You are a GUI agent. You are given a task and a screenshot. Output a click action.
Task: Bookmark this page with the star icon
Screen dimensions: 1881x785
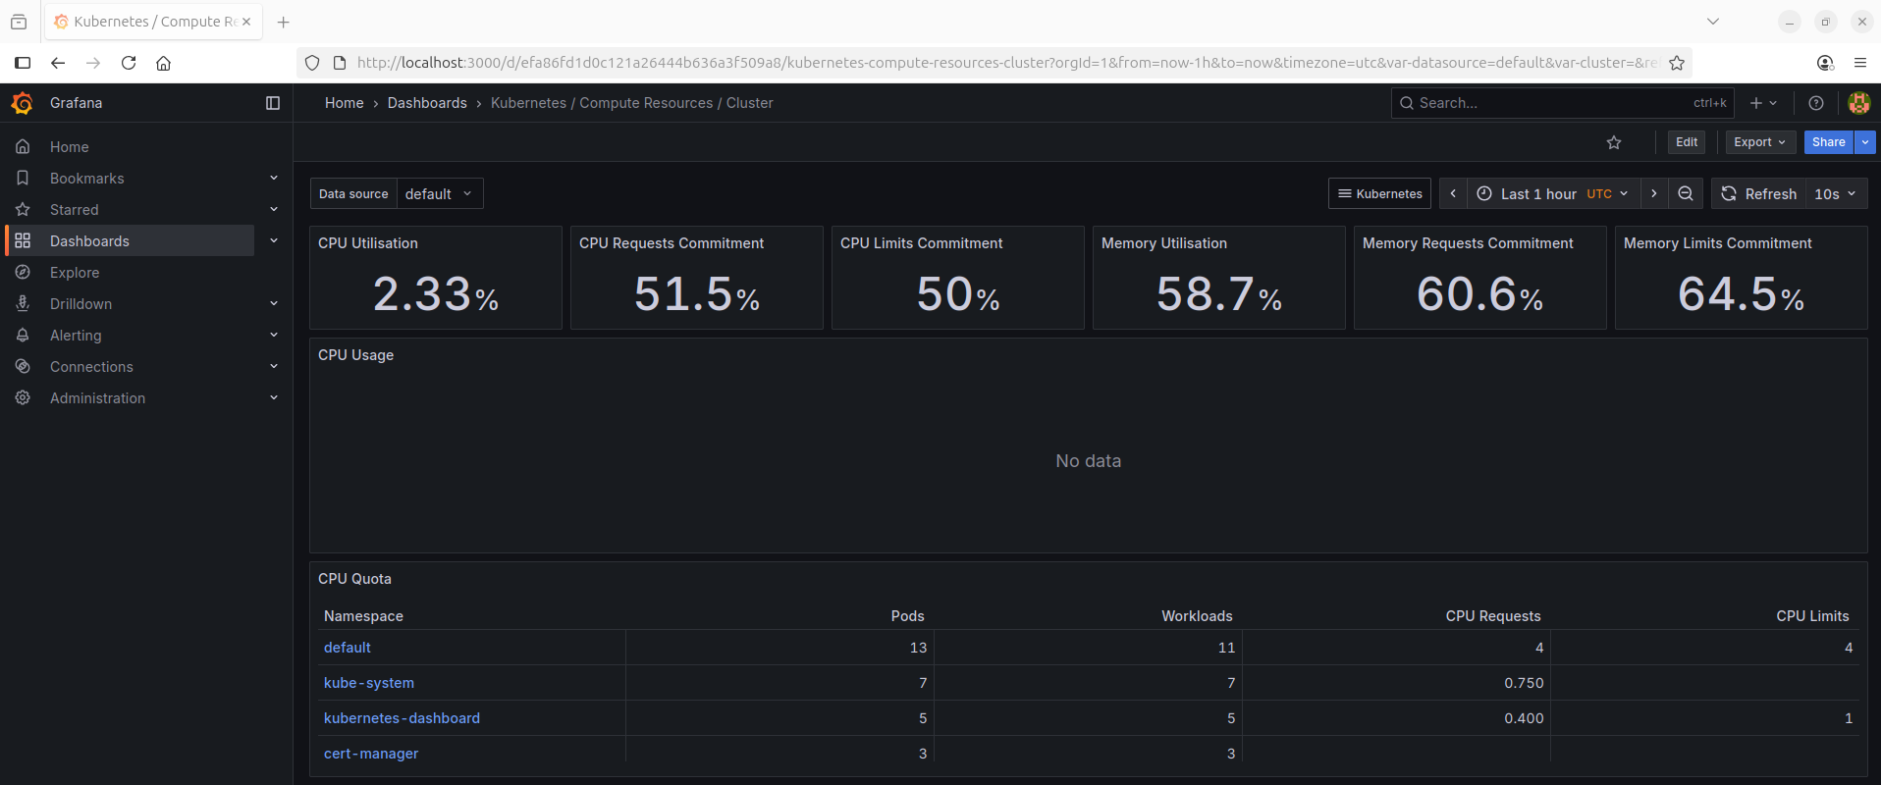tap(1677, 63)
